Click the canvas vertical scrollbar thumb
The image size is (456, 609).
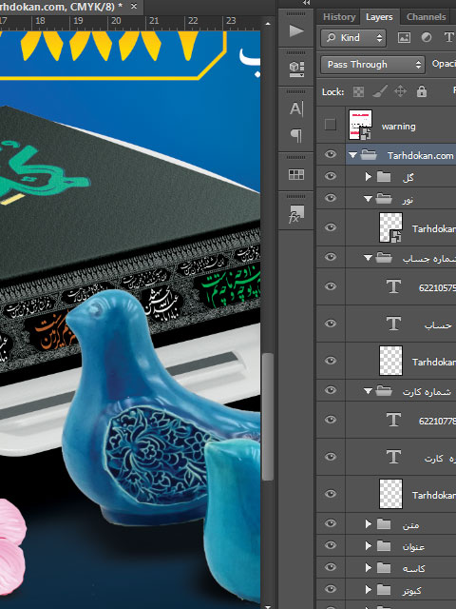pyautogui.click(x=268, y=418)
